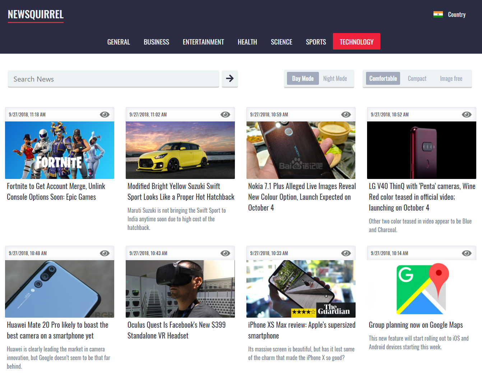Click the eye icon on the LG V40 ThinQ article

pos(467,115)
